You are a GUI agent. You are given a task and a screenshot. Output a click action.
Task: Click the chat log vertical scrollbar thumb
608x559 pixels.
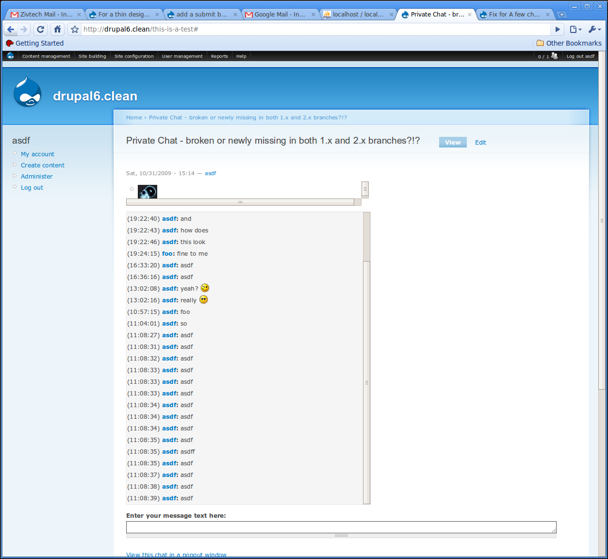pyautogui.click(x=367, y=383)
